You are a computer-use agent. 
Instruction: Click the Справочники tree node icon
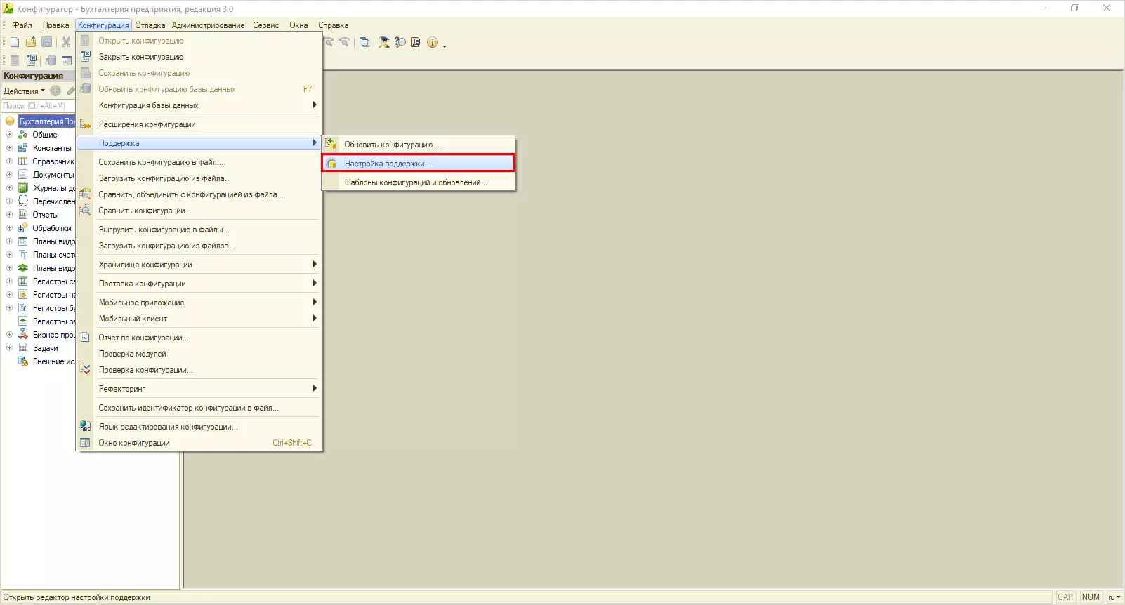click(23, 161)
